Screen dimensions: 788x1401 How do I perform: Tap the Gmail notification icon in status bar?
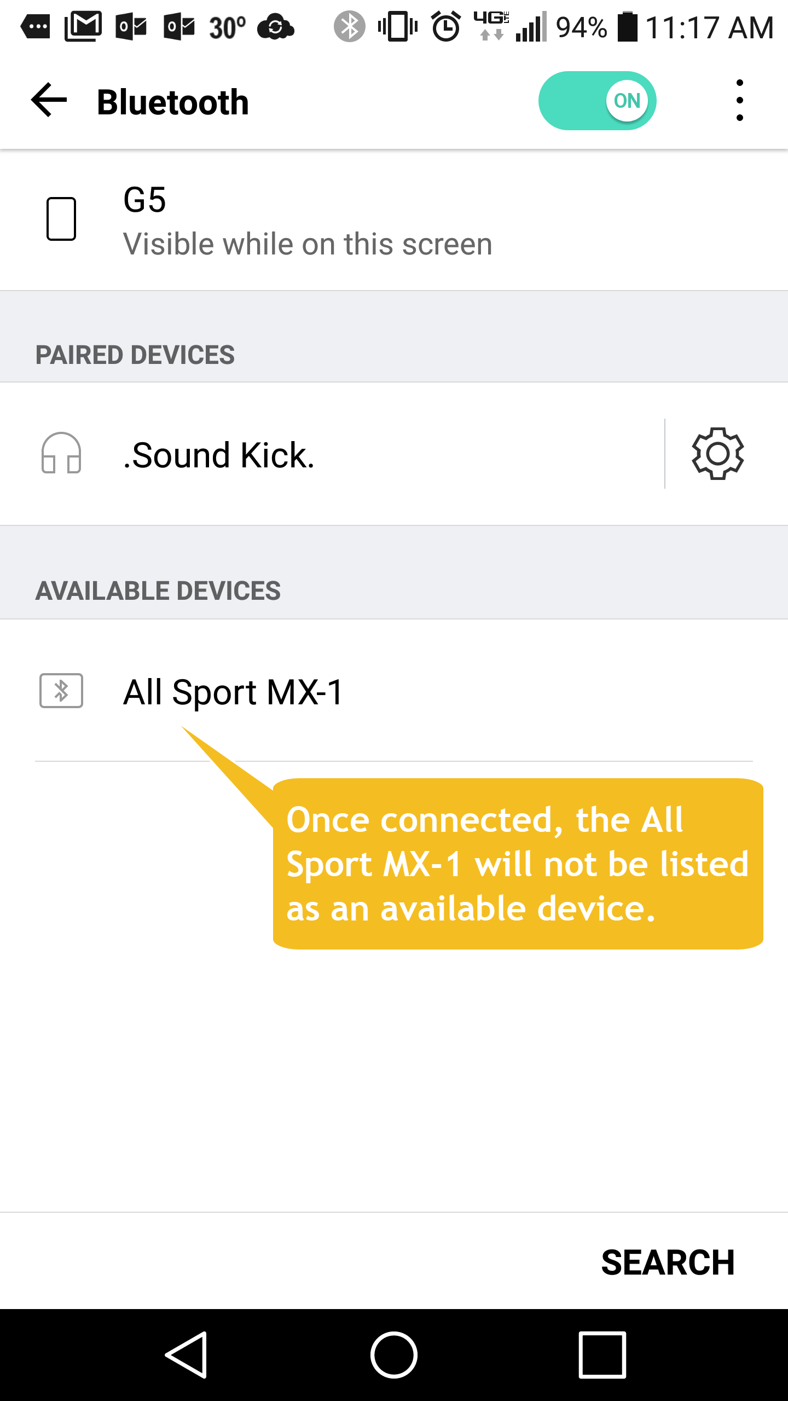[x=83, y=26]
